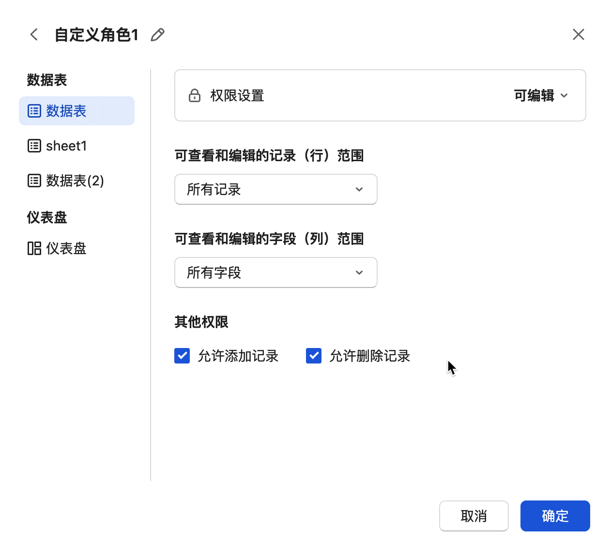Screen dimensions: 611x545
Task: Click the dashboard icon beside 仪表盘
Action: [x=34, y=248]
